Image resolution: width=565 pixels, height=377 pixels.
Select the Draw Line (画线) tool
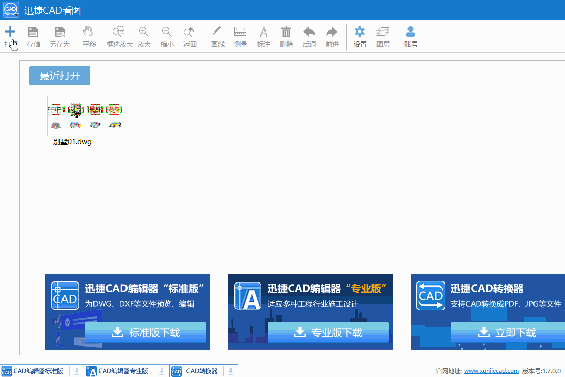coord(217,32)
